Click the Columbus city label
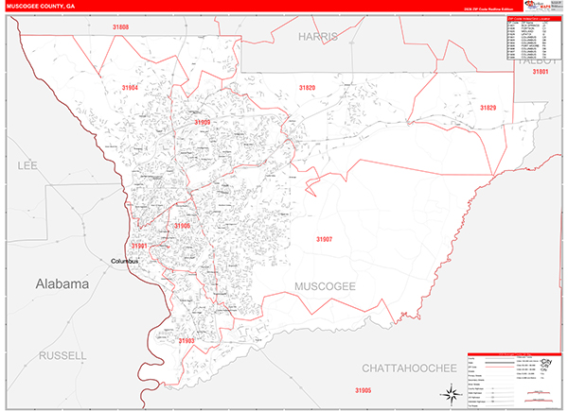 (125, 261)
